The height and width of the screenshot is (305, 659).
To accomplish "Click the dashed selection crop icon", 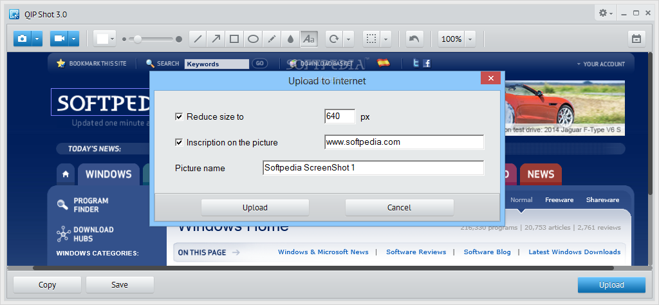I will tap(371, 39).
